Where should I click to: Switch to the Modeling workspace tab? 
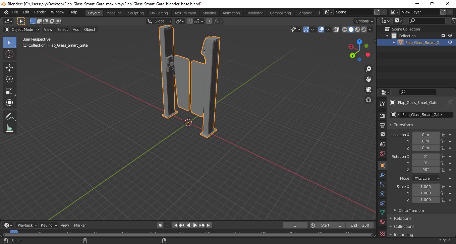114,13
